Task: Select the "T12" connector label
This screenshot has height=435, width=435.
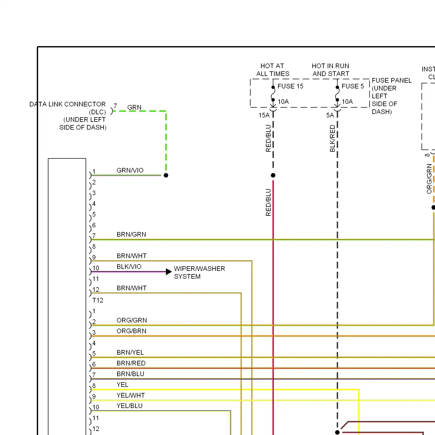Action: point(98,300)
